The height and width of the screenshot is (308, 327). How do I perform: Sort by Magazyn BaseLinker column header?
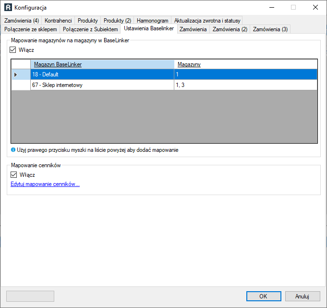coord(102,64)
